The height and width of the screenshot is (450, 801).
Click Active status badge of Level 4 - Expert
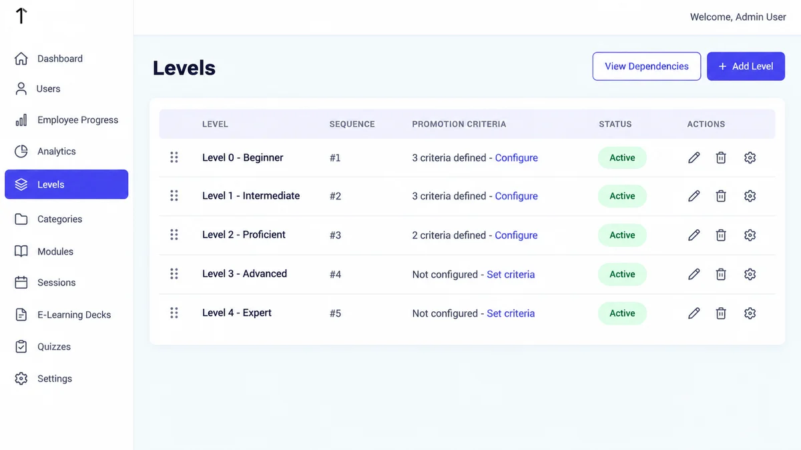[x=622, y=313]
